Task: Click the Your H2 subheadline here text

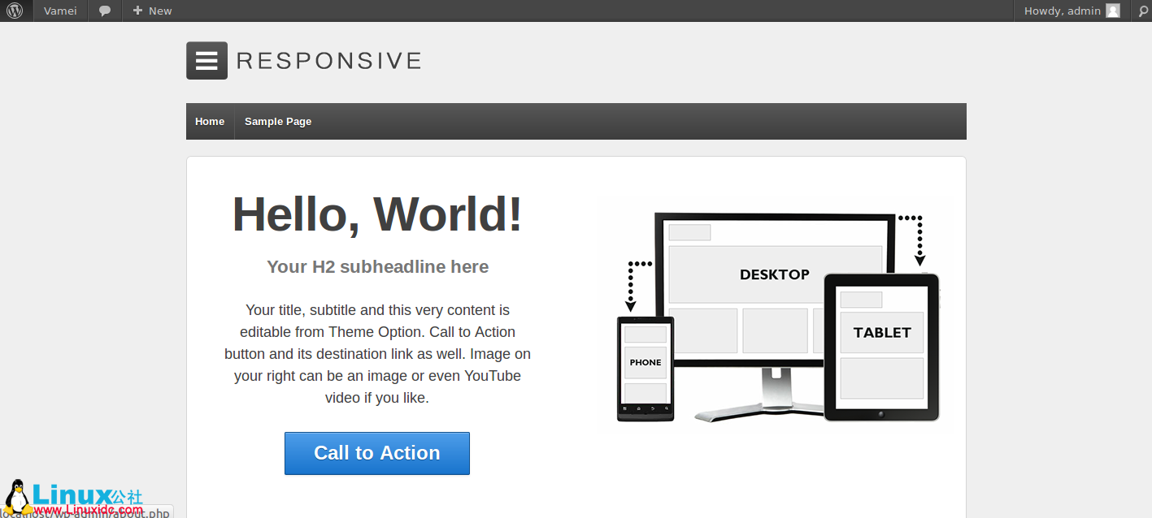Action: 378,266
